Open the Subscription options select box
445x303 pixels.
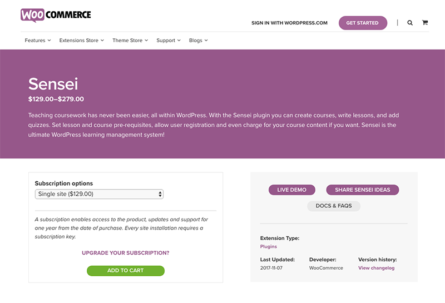99,194
